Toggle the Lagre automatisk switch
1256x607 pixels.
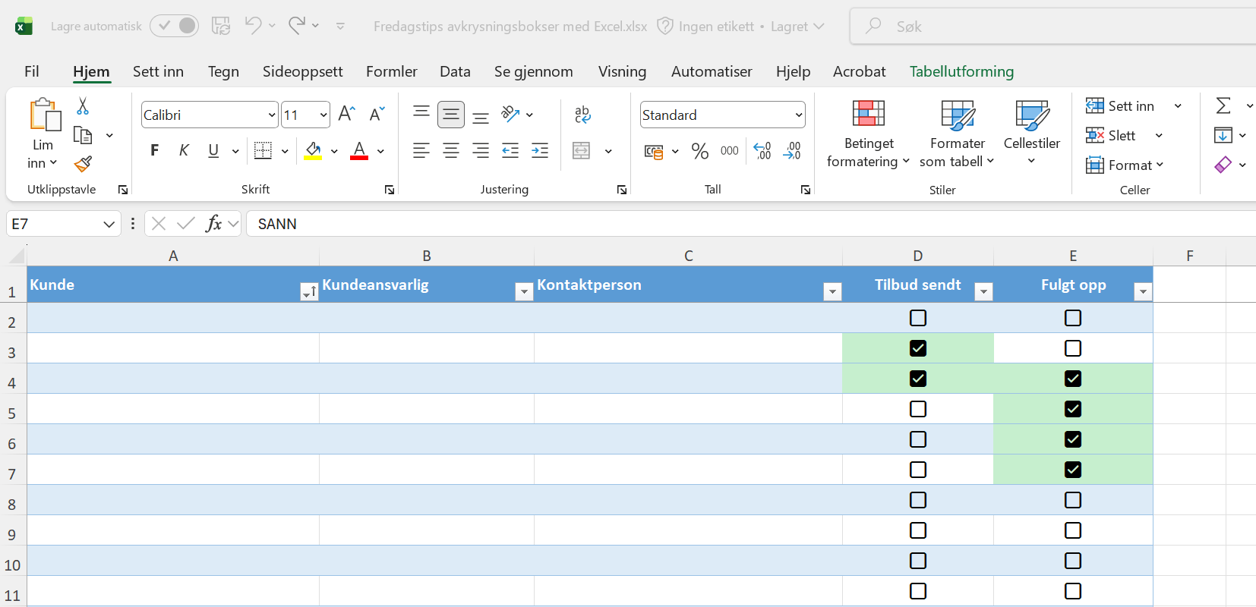coord(174,26)
